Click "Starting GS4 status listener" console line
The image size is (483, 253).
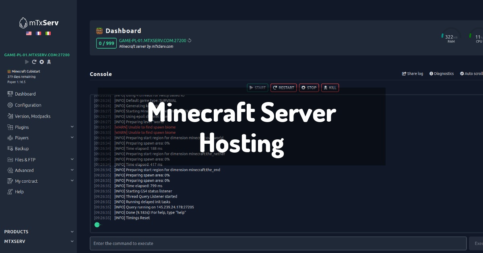143,191
